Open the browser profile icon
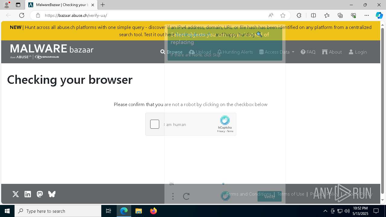This screenshot has height=217, width=386. coord(7,5)
